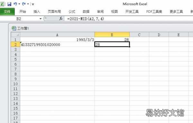
Task: Select column A header
Action: tap(57, 35)
